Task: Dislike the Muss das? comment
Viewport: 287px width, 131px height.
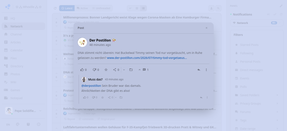Action: coord(94,97)
